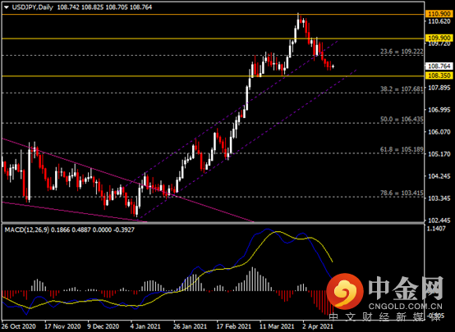Select the 4 Jan 2021 date marker
The width and height of the screenshot is (455, 332).
click(x=145, y=326)
